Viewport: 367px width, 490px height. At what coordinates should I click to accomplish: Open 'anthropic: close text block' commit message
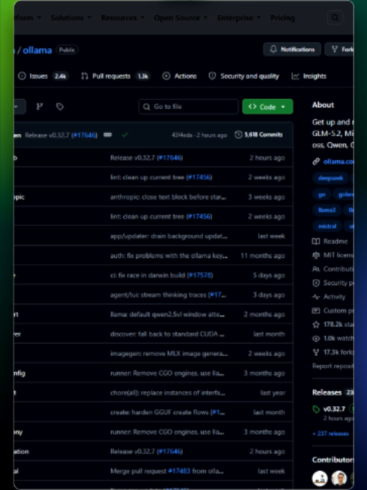click(x=168, y=197)
